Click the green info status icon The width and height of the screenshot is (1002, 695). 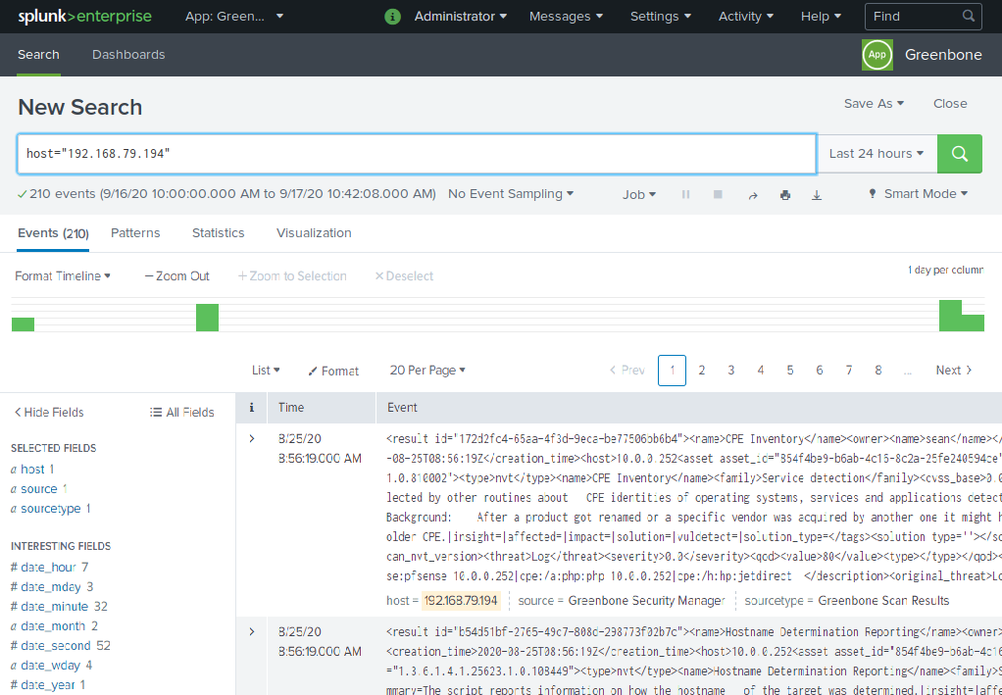[393, 17]
